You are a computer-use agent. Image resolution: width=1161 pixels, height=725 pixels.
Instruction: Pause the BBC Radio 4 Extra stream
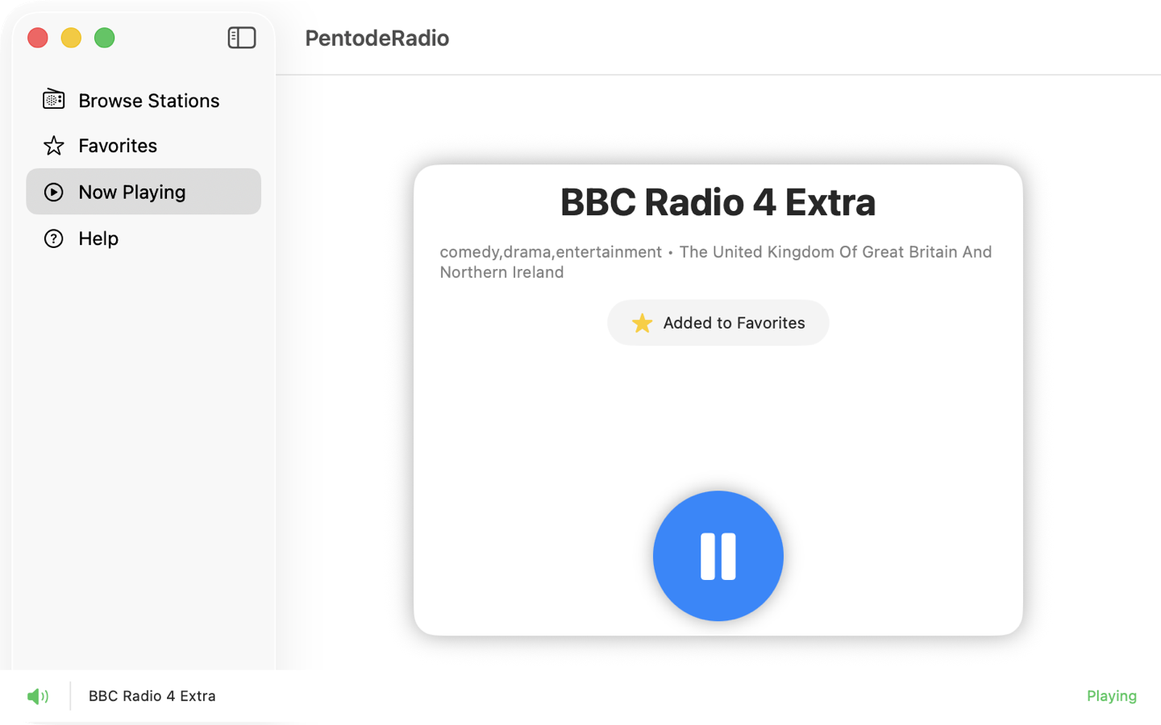pos(718,556)
